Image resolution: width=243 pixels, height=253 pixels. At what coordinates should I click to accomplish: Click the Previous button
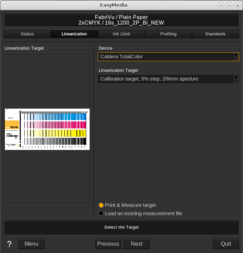(108, 244)
